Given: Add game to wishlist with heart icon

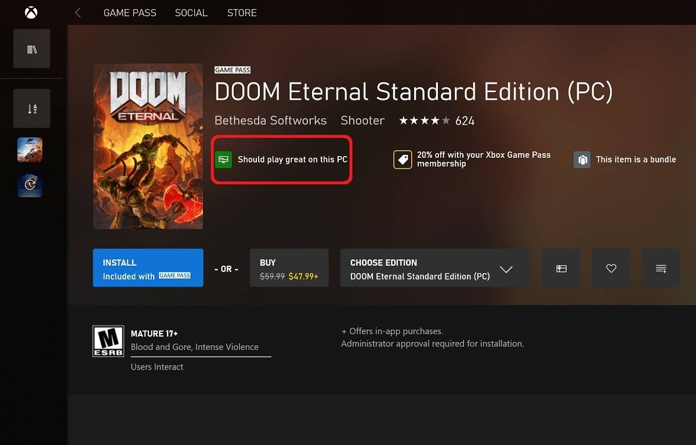Looking at the screenshot, I should click(x=611, y=268).
